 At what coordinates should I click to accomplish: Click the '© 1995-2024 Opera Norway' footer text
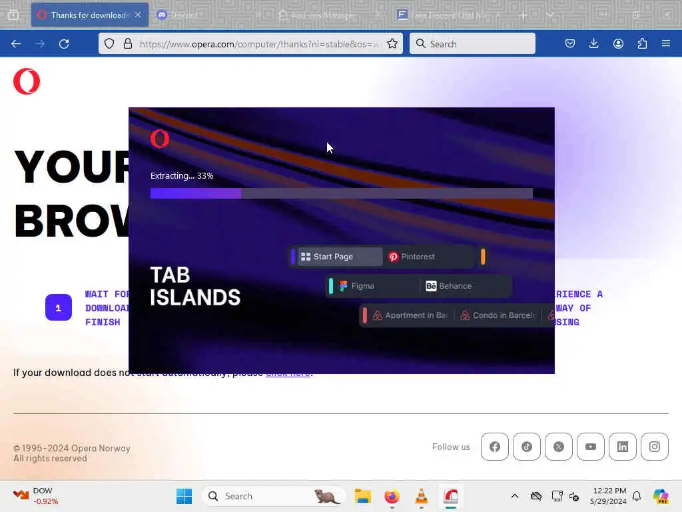(x=72, y=448)
